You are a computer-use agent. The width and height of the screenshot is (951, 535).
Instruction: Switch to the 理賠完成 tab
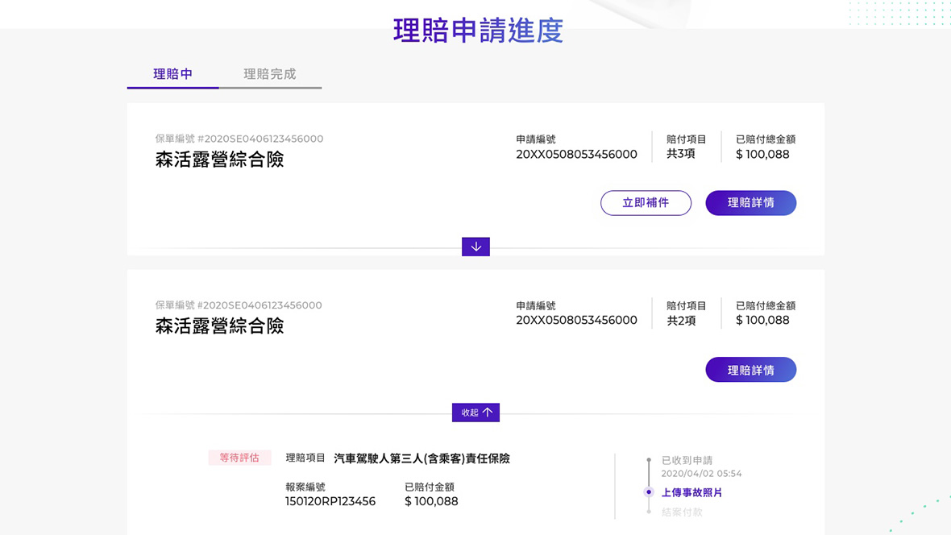coord(270,74)
